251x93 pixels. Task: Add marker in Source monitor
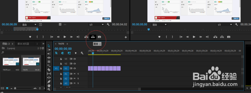click(30, 37)
